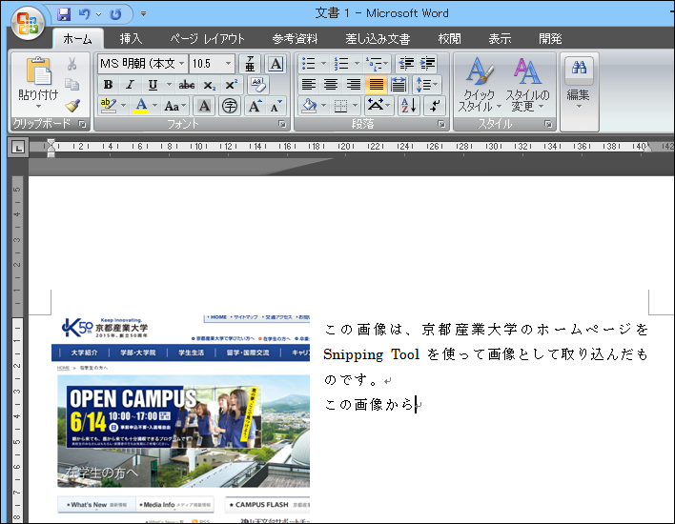
Task: Open Asian layout character scaling button
Action: click(x=378, y=106)
